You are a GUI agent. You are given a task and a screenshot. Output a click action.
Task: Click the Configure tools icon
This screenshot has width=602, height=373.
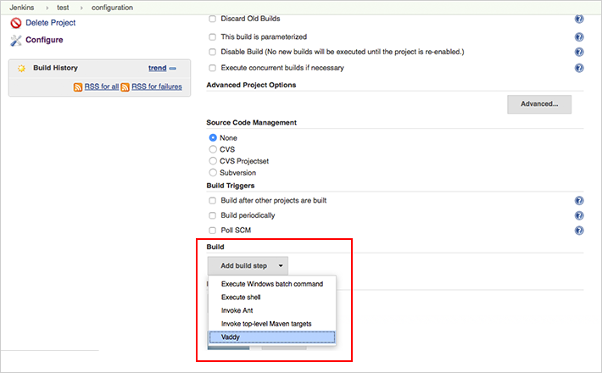pos(16,41)
